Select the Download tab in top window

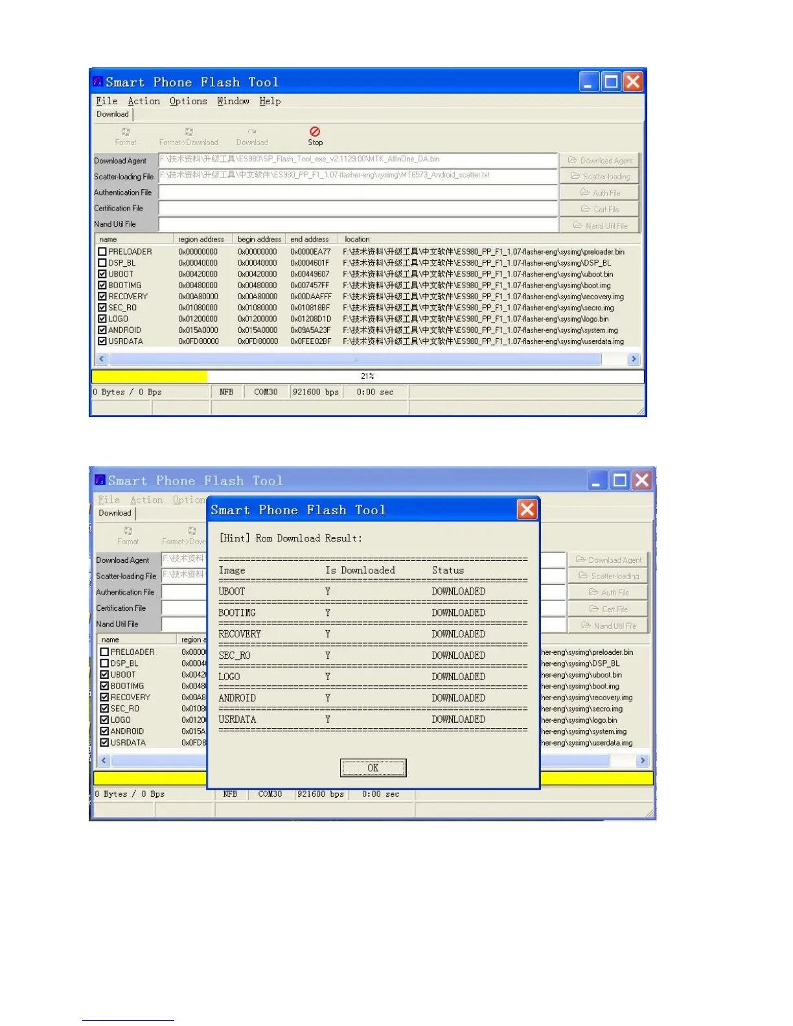point(113,114)
